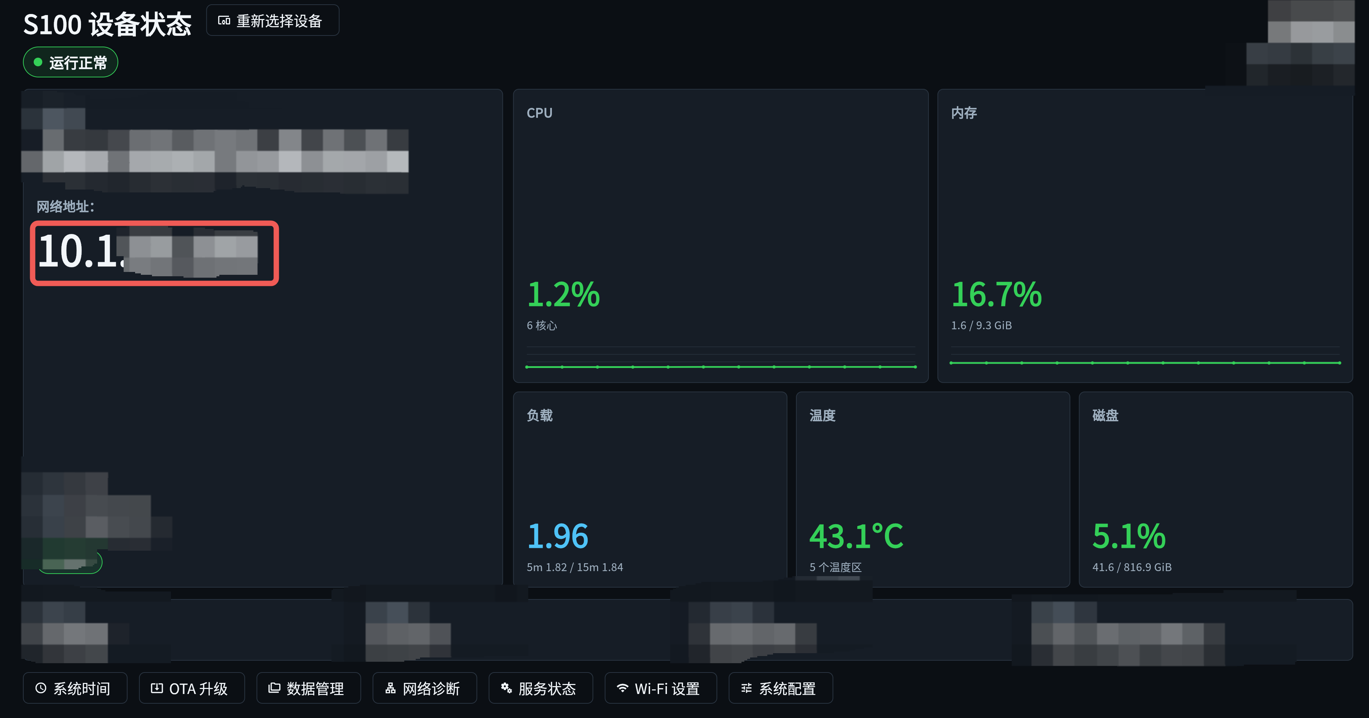Click the 6 核心 label
Image resolution: width=1369 pixels, height=718 pixels.
542,325
